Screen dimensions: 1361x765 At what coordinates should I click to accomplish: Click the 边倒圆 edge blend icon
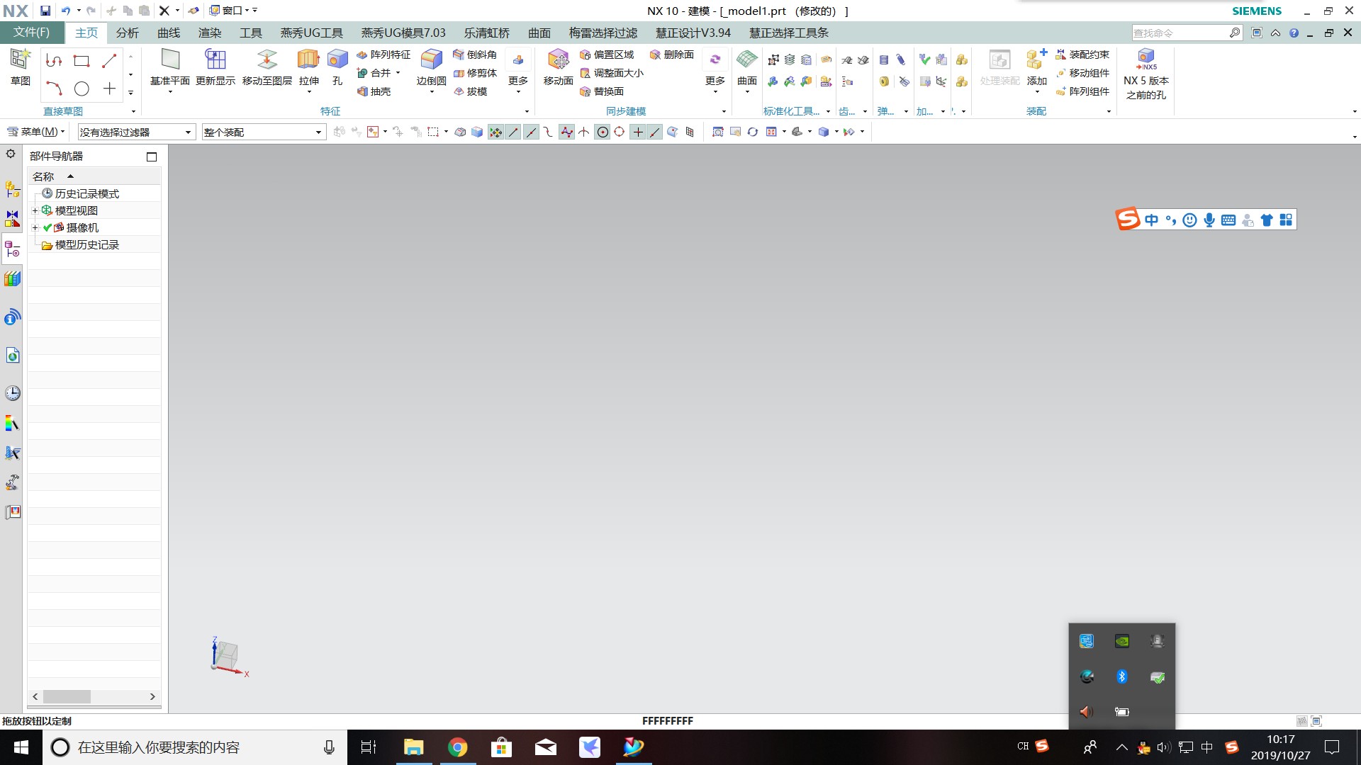coord(431,59)
